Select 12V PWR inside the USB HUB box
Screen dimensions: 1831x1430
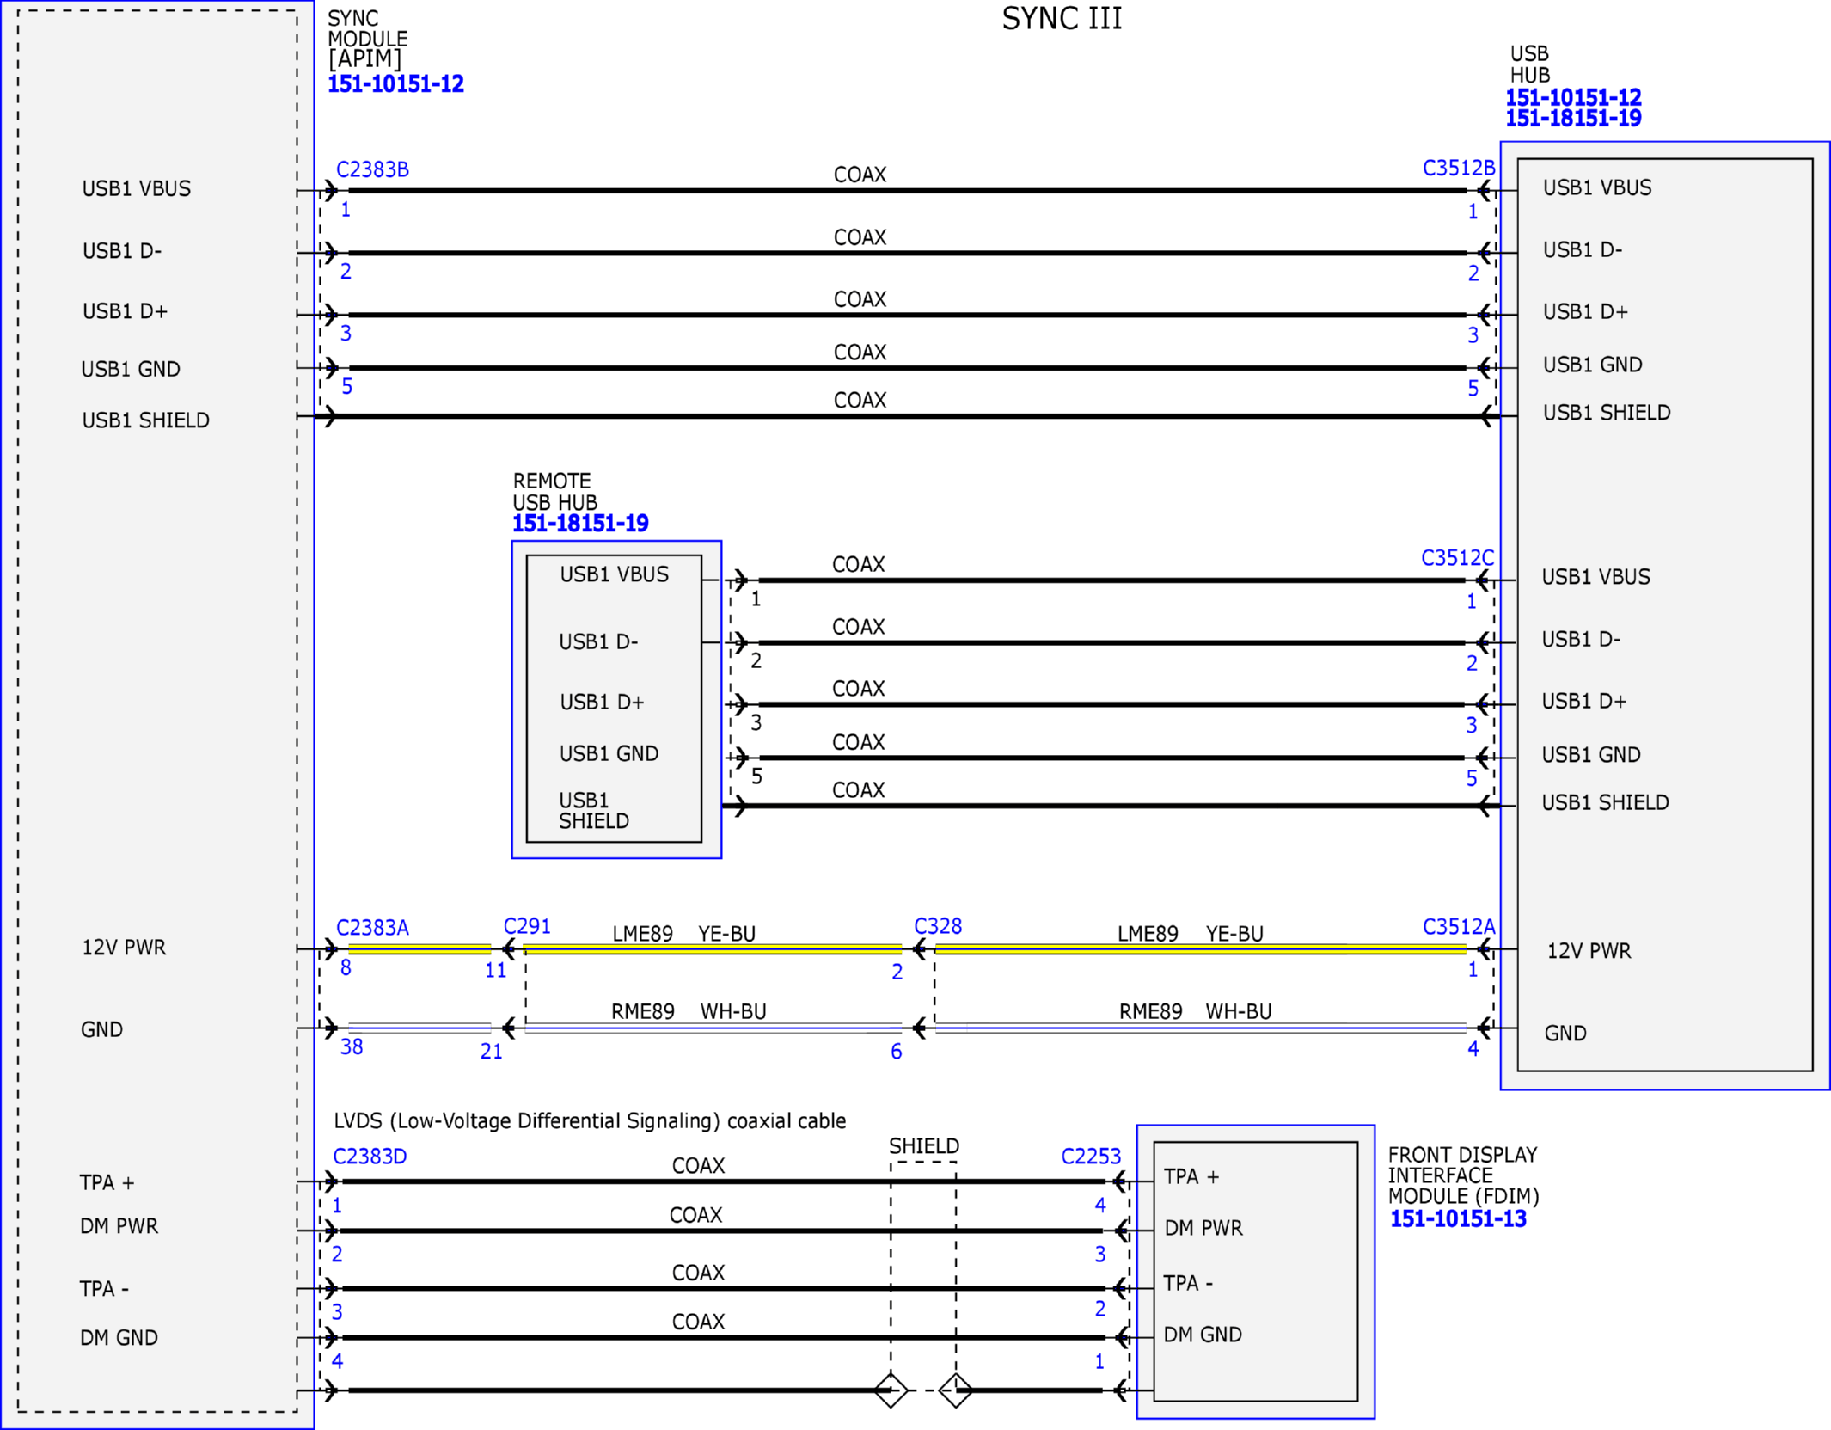tap(1589, 951)
